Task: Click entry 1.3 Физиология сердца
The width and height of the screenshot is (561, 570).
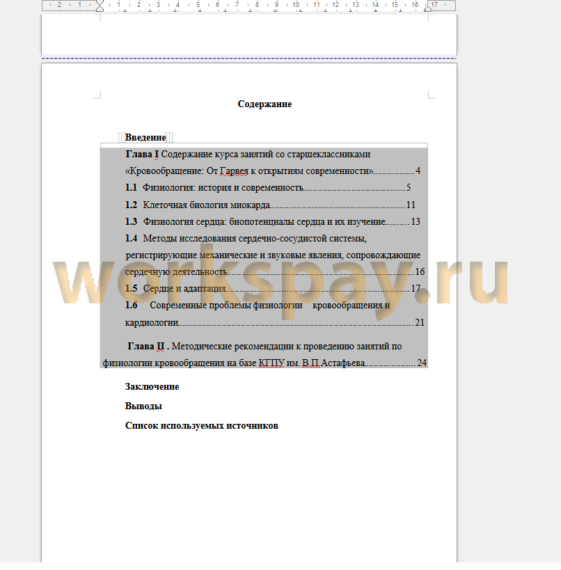Action: click(272, 221)
